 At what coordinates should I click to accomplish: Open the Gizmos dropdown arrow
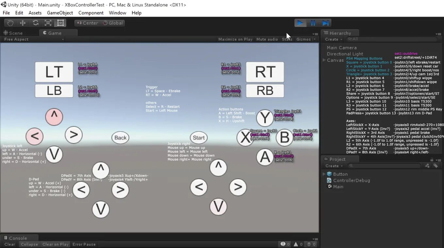coord(315,39)
